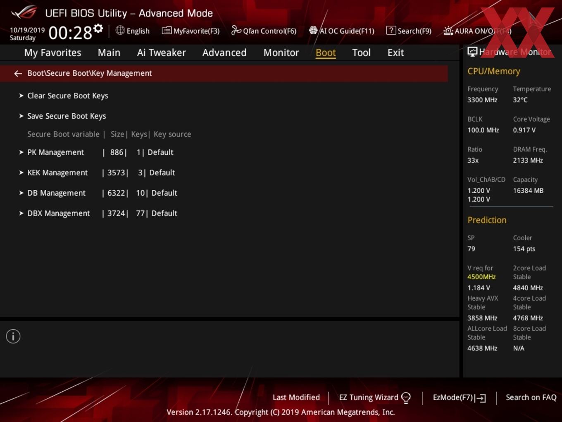The height and width of the screenshot is (422, 562).
Task: Click the 154 pts cooler value
Action: tap(524, 249)
